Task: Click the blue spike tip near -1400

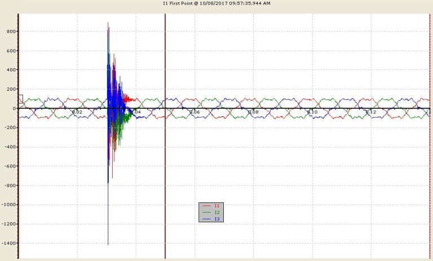Action: coord(108,244)
